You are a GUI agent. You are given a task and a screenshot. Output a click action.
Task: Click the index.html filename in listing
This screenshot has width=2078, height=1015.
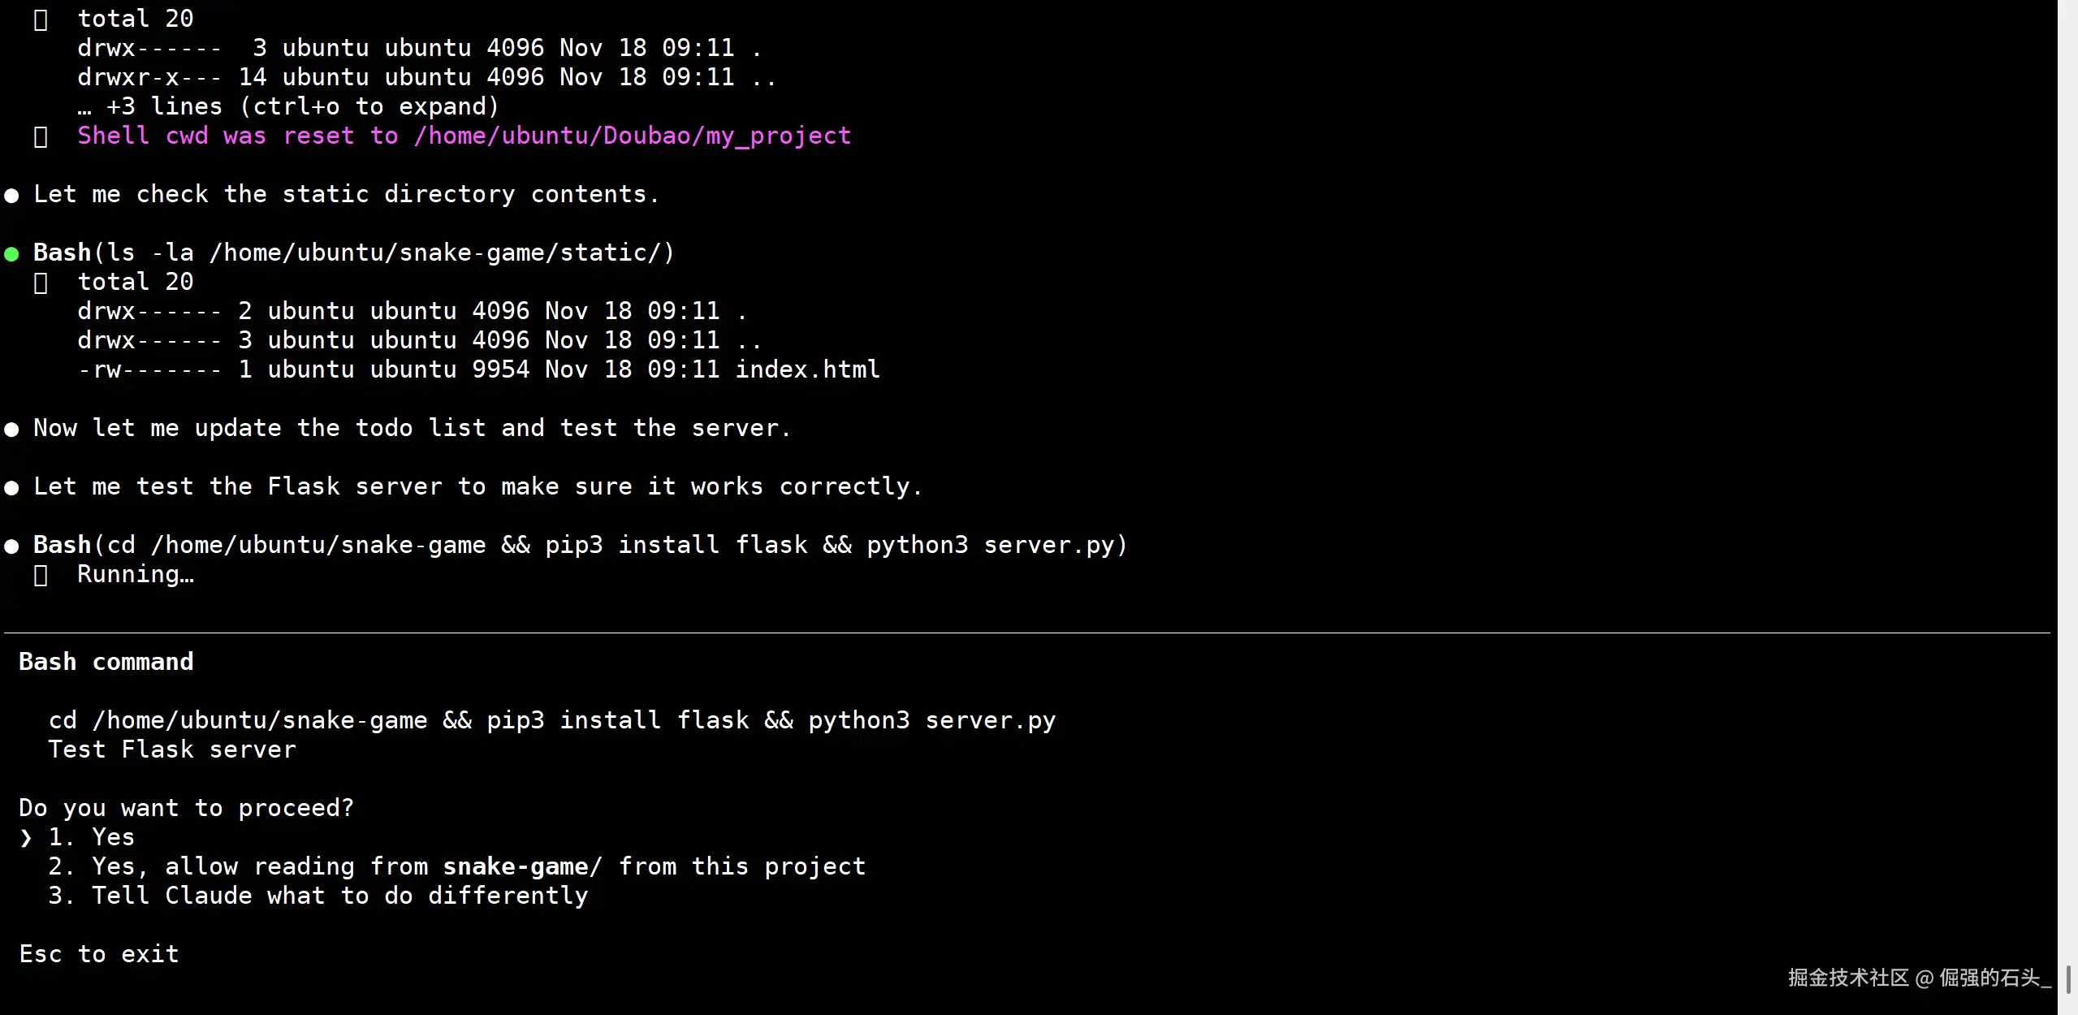[807, 369]
